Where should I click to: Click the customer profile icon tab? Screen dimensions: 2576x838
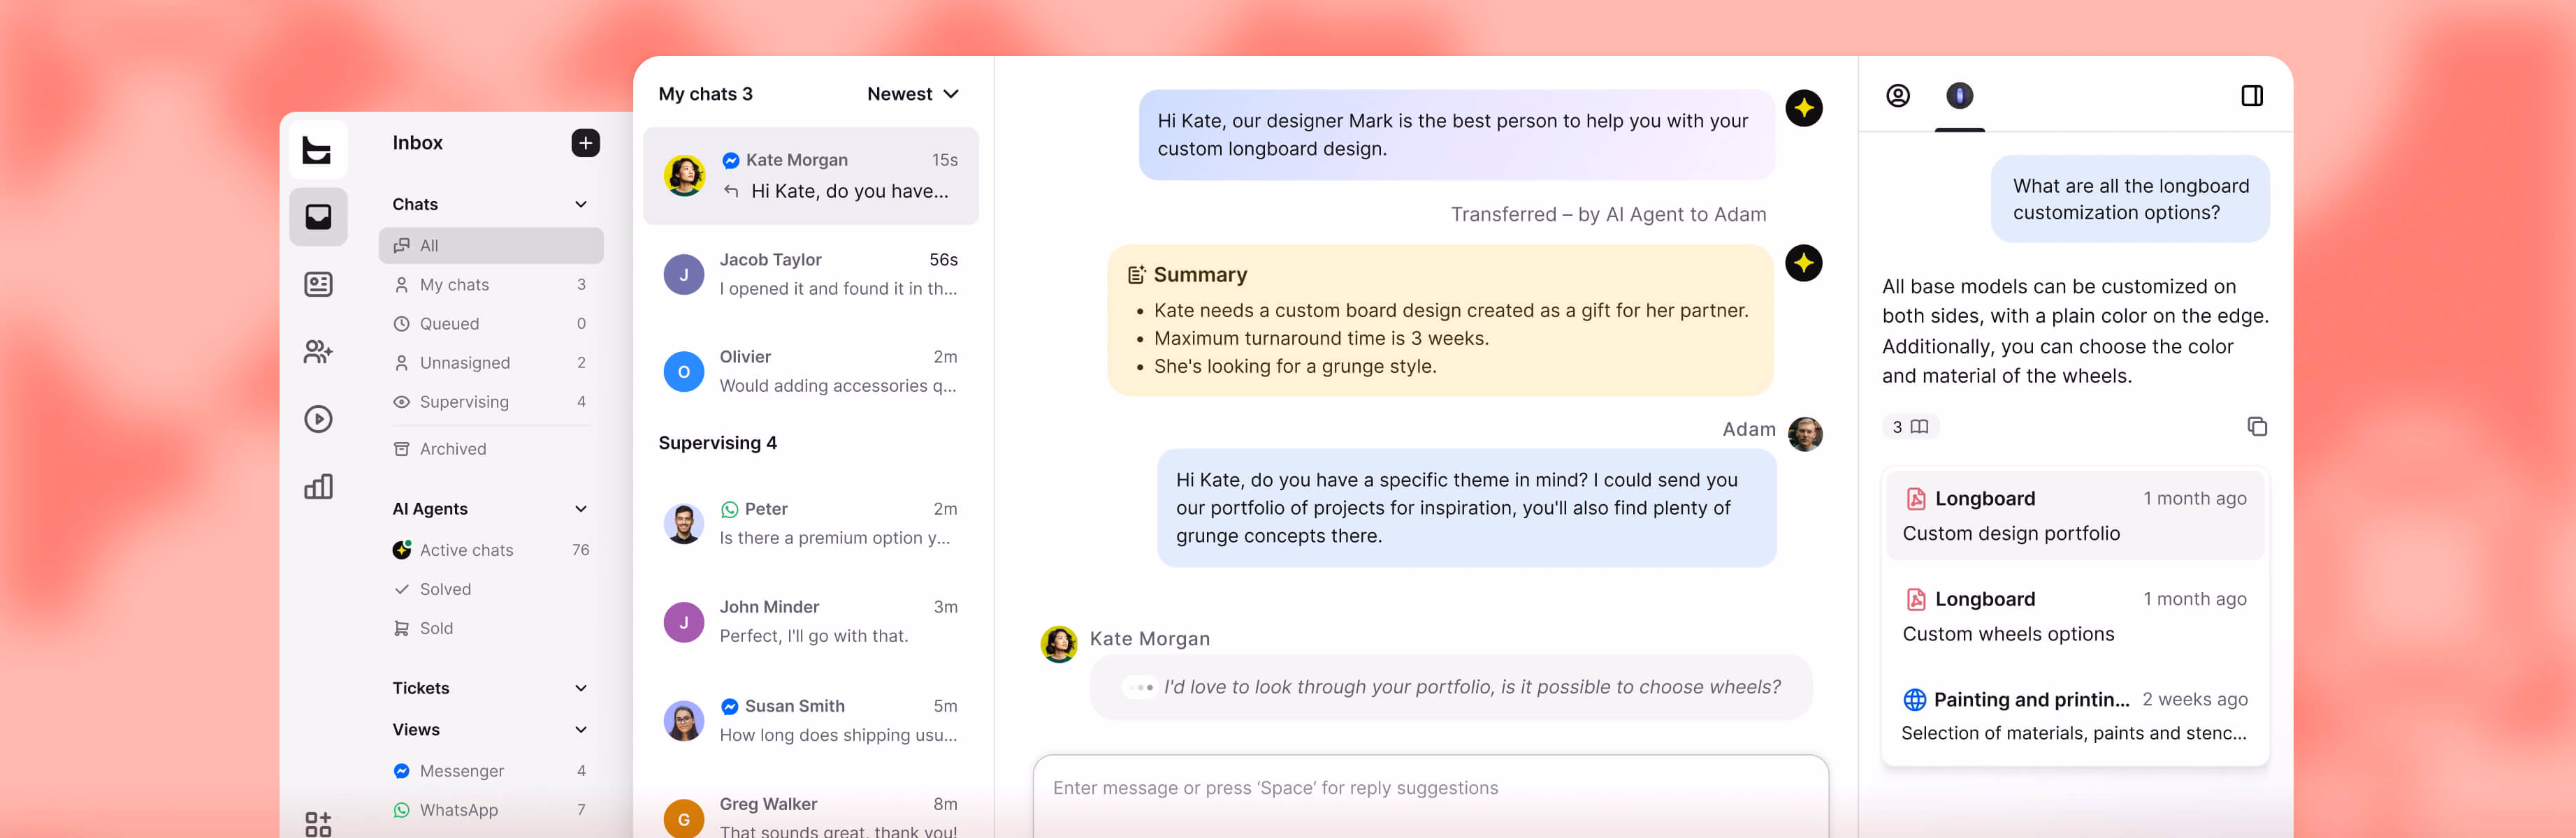coord(1897,96)
